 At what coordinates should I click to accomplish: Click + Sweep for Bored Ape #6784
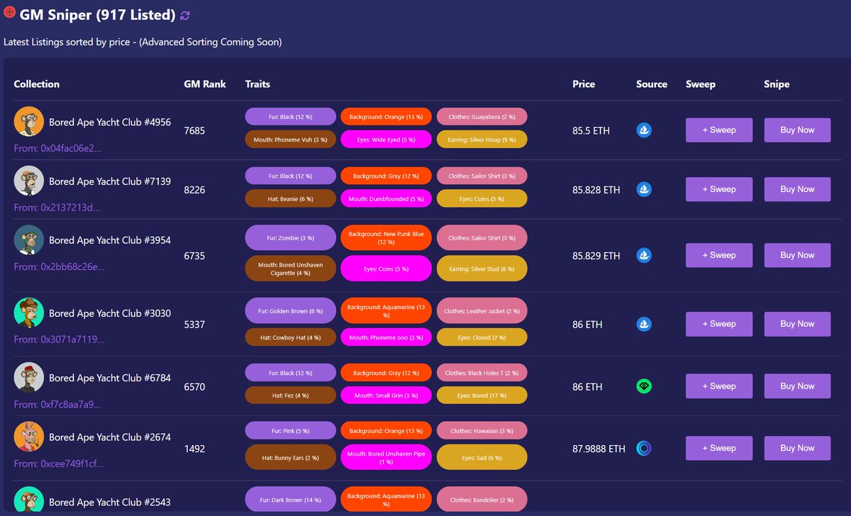[x=719, y=386]
